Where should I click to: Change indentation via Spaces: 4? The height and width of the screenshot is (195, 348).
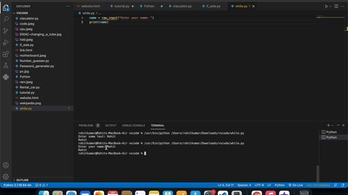click(x=244, y=185)
